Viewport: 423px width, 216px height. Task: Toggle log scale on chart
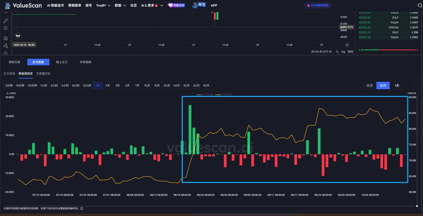click(343, 52)
